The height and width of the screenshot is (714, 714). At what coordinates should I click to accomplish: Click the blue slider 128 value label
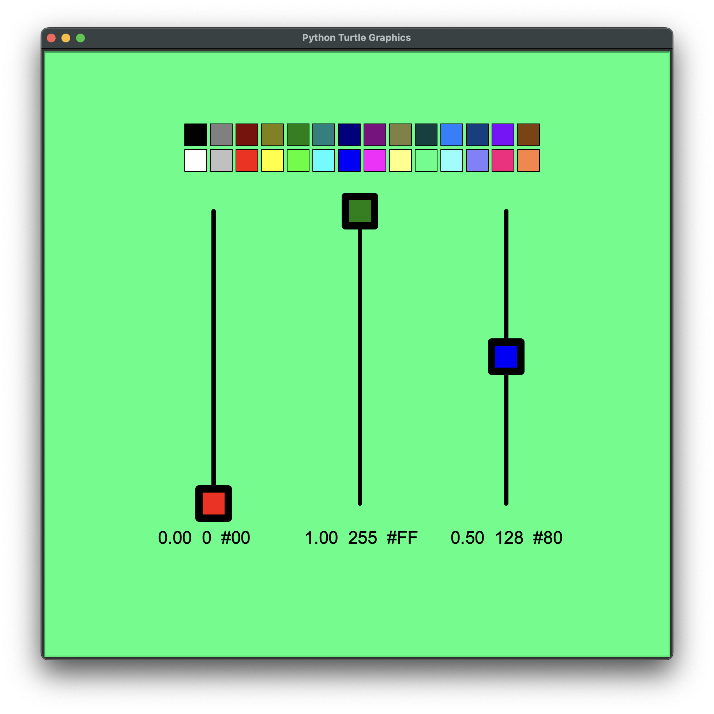click(x=509, y=538)
